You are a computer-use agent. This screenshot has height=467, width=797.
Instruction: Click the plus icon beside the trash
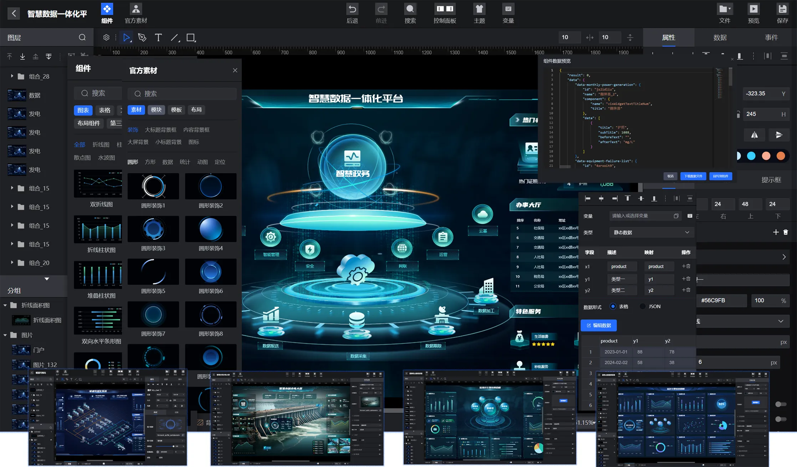776,232
